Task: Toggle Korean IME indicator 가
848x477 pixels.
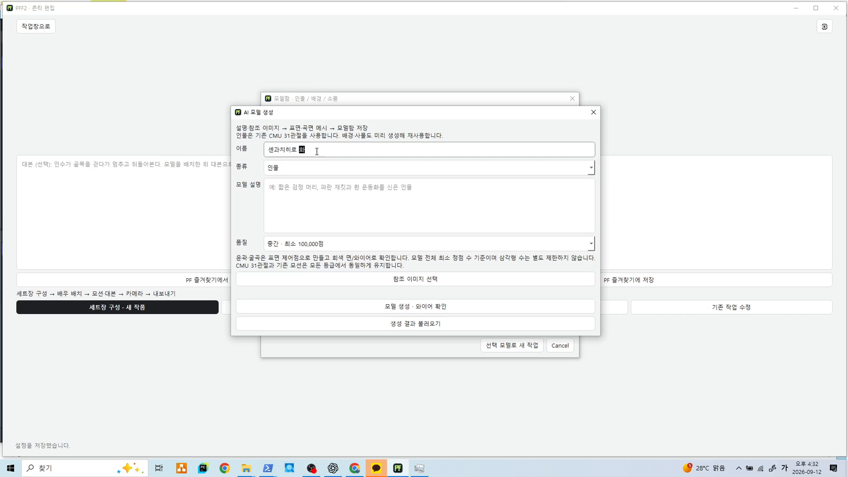Action: pyautogui.click(x=784, y=468)
